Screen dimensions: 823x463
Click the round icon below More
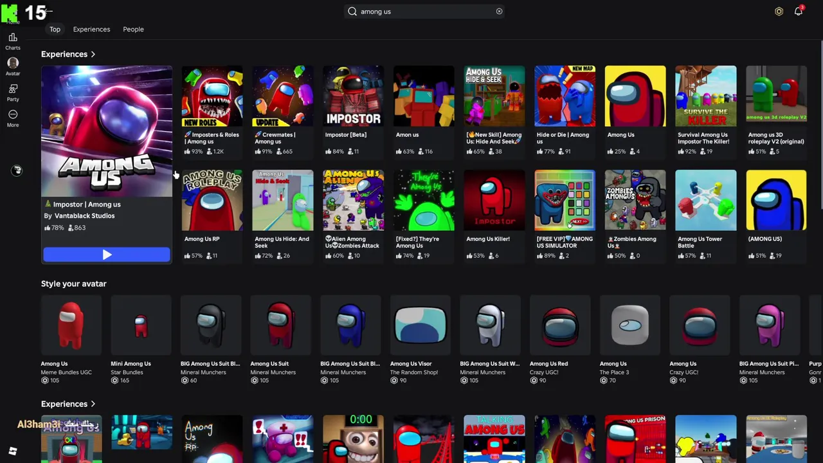pos(17,170)
